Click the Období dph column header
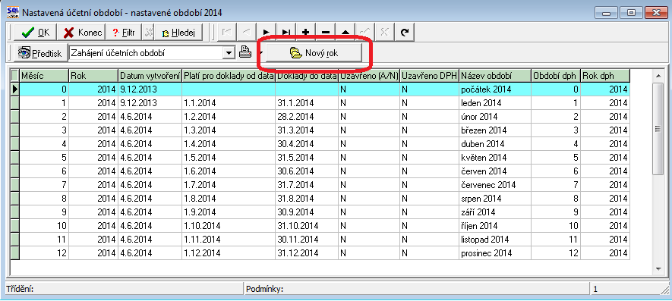672x301 pixels. click(x=556, y=76)
